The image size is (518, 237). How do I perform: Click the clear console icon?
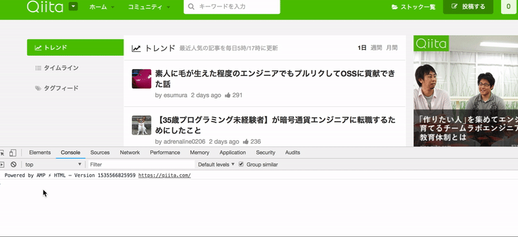pos(13,164)
